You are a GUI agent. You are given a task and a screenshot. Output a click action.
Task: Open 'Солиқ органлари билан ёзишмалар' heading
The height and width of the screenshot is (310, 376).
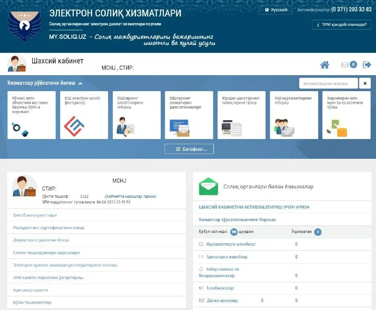point(268,186)
